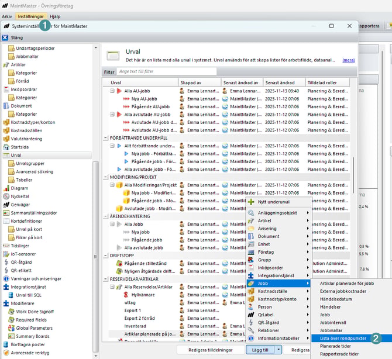Image resolution: width=392 pixels, height=359 pixels.
Task: Select Undantagsperioder in settings tree
Action: 35,48
